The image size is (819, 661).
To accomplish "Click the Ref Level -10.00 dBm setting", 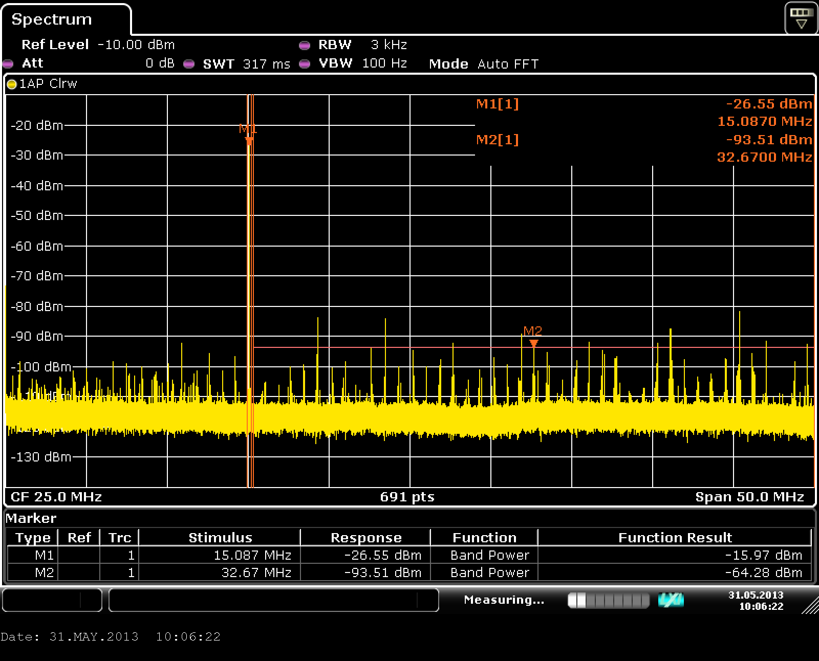I will click(x=98, y=45).
